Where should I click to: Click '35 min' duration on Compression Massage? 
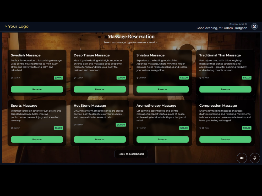205,128
